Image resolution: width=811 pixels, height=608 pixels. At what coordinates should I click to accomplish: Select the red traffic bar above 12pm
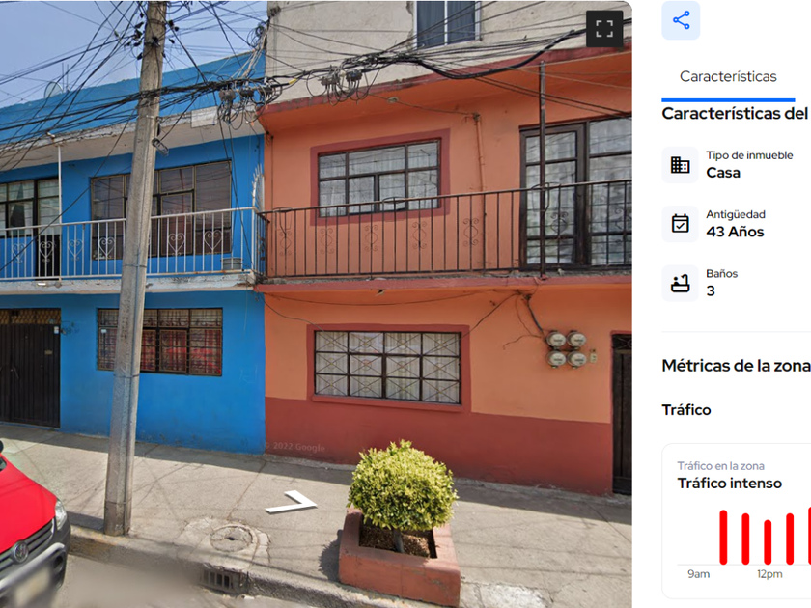point(768,541)
